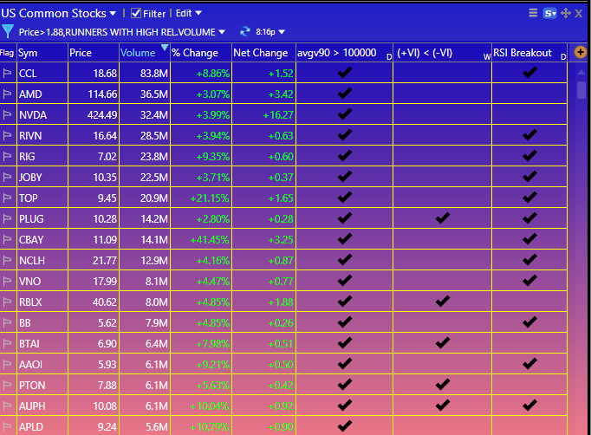Click the move/drag crosshair icon
Viewport: 591px width, 435px height.
click(566, 14)
